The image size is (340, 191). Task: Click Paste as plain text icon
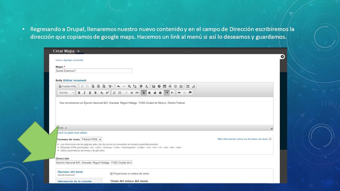(x=98, y=86)
